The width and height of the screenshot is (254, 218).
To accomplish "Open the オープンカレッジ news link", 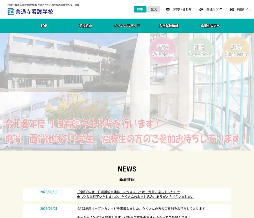I will pyautogui.click(x=143, y=209).
